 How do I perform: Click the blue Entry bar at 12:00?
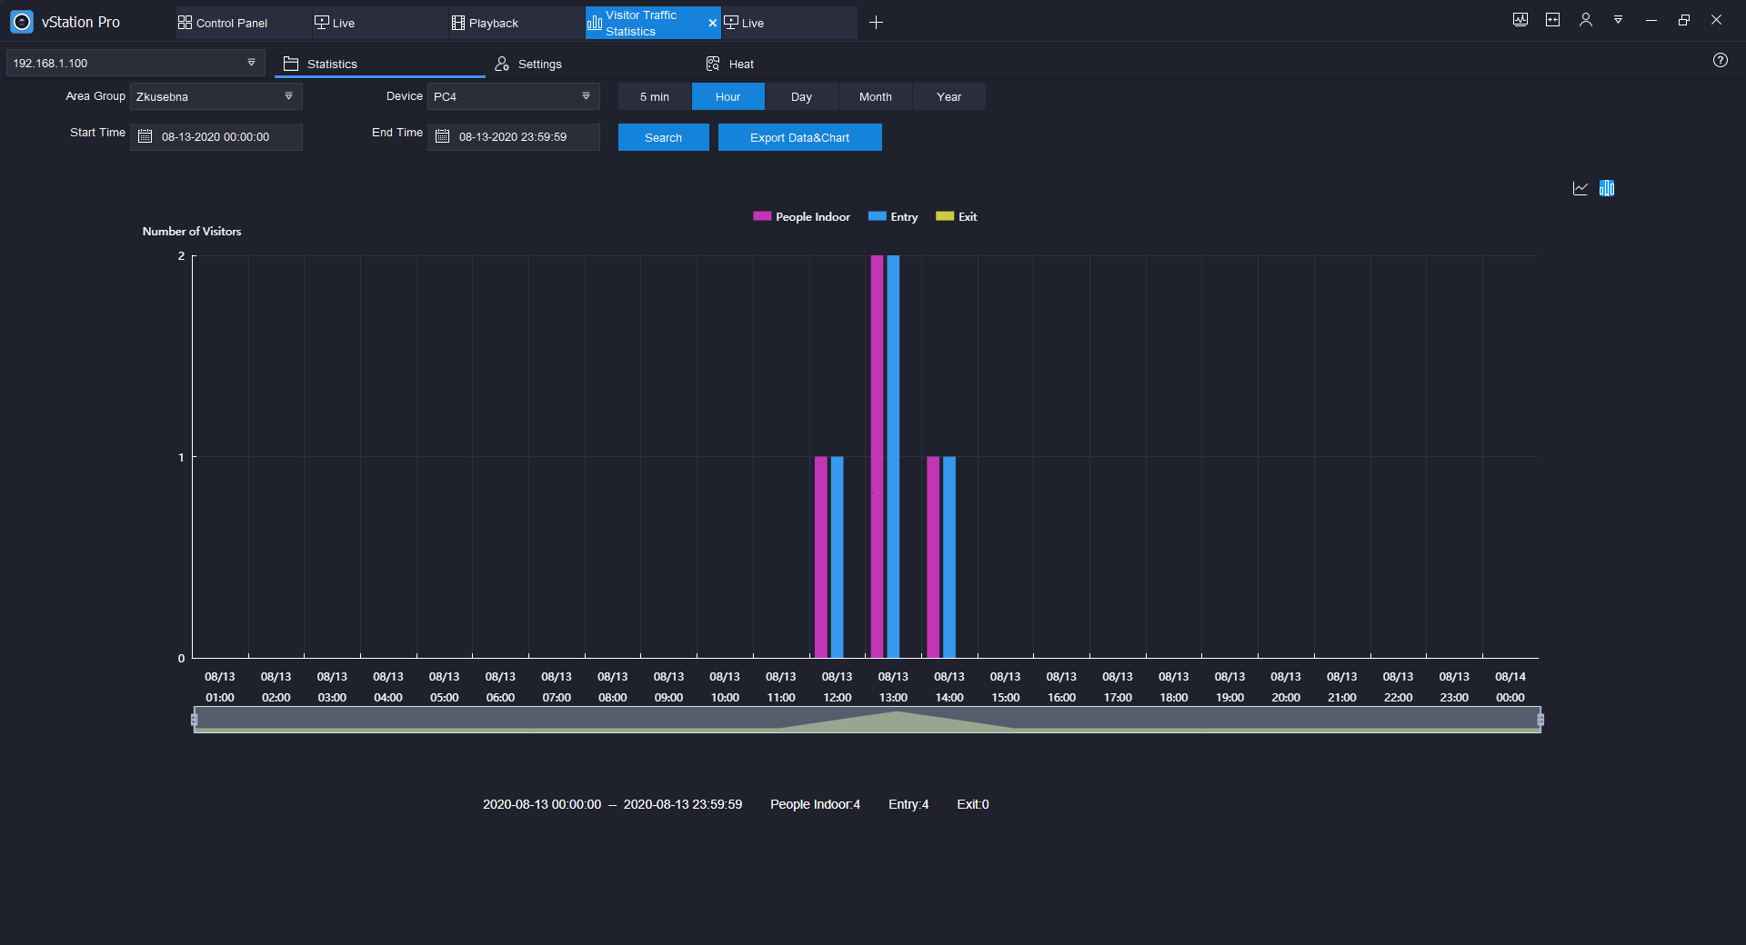(x=837, y=556)
